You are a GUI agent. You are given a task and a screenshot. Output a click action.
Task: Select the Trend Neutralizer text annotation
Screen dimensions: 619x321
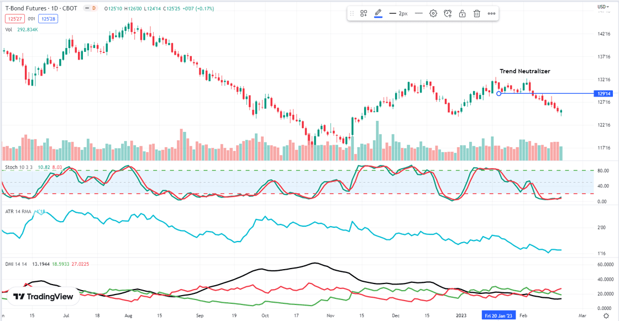click(x=524, y=71)
